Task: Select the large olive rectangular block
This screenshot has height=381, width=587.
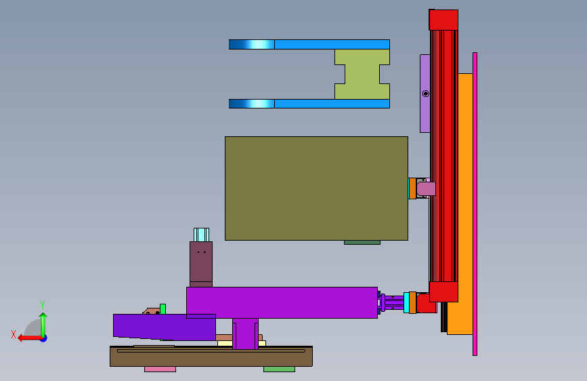Action: pos(316,188)
